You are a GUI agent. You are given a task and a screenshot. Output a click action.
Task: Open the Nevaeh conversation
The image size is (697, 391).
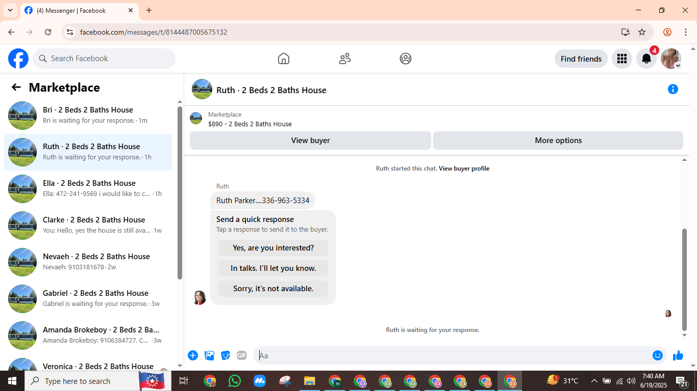point(88,262)
